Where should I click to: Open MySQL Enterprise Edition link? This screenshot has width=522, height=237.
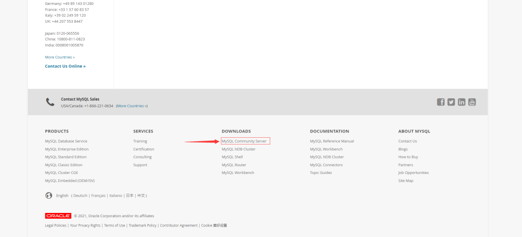coord(67,149)
